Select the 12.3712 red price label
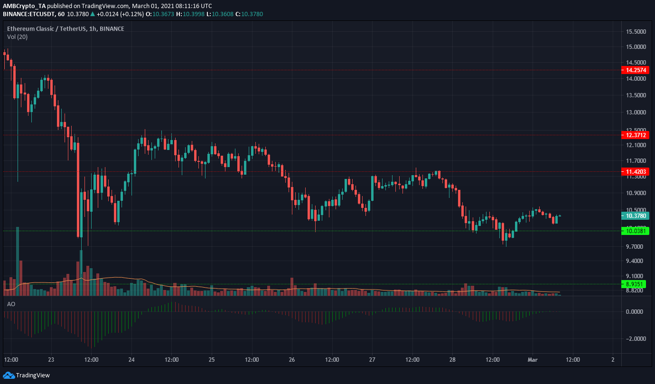655x384 pixels. pyautogui.click(x=634, y=135)
